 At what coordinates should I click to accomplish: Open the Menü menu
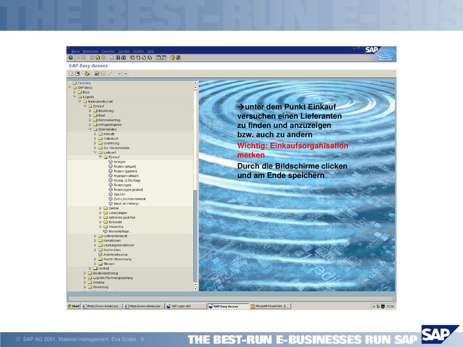click(76, 52)
